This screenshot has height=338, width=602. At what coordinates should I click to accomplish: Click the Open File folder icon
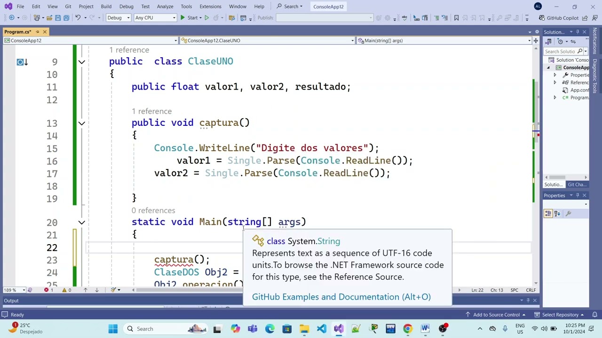[x=48, y=18]
